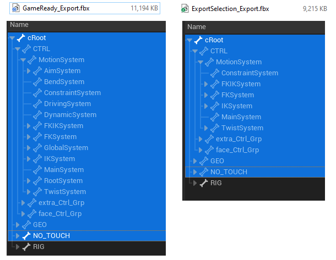The width and height of the screenshot is (336, 260).
Task: Click cRoot bone icon in left tree
Action: click(x=21, y=38)
